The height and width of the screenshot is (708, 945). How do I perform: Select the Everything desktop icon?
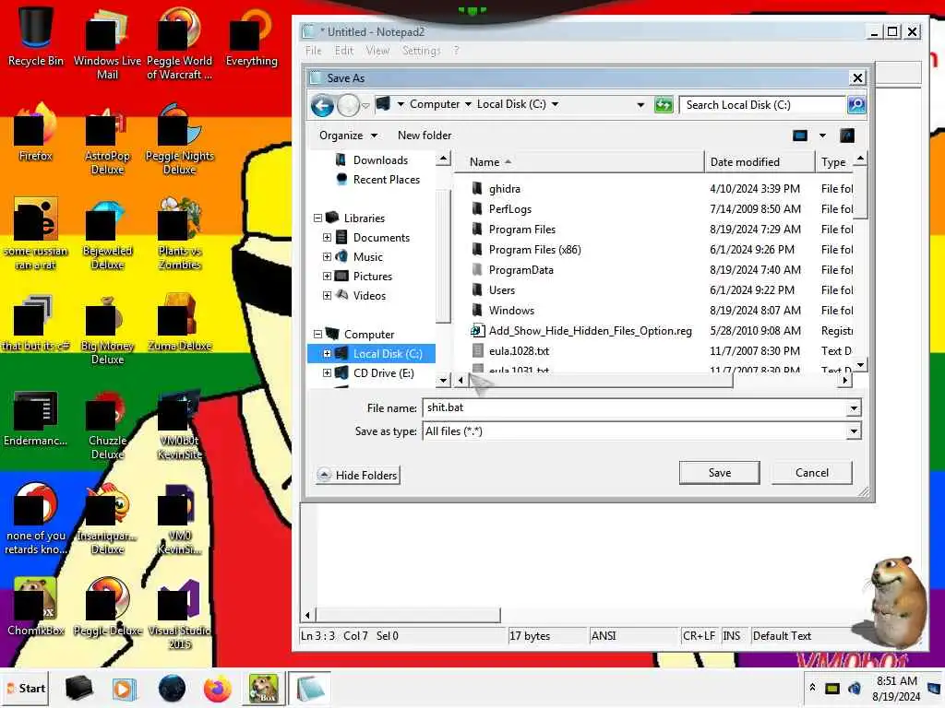coord(251,37)
